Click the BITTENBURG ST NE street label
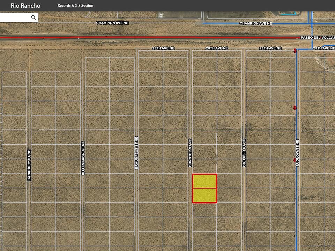 83,158
